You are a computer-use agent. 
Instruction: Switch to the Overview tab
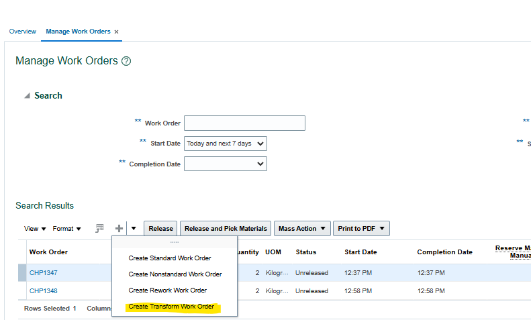tap(22, 32)
